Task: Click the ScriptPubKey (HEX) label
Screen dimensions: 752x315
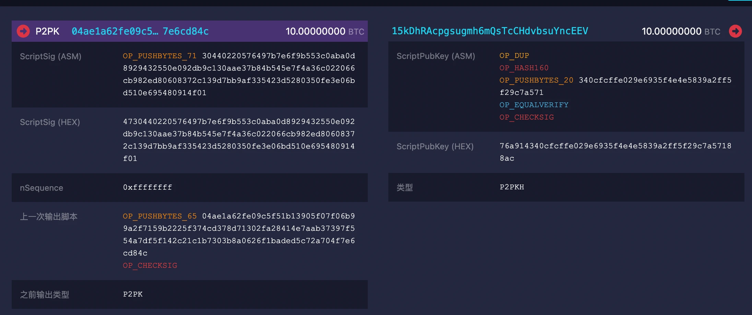Action: (435, 147)
